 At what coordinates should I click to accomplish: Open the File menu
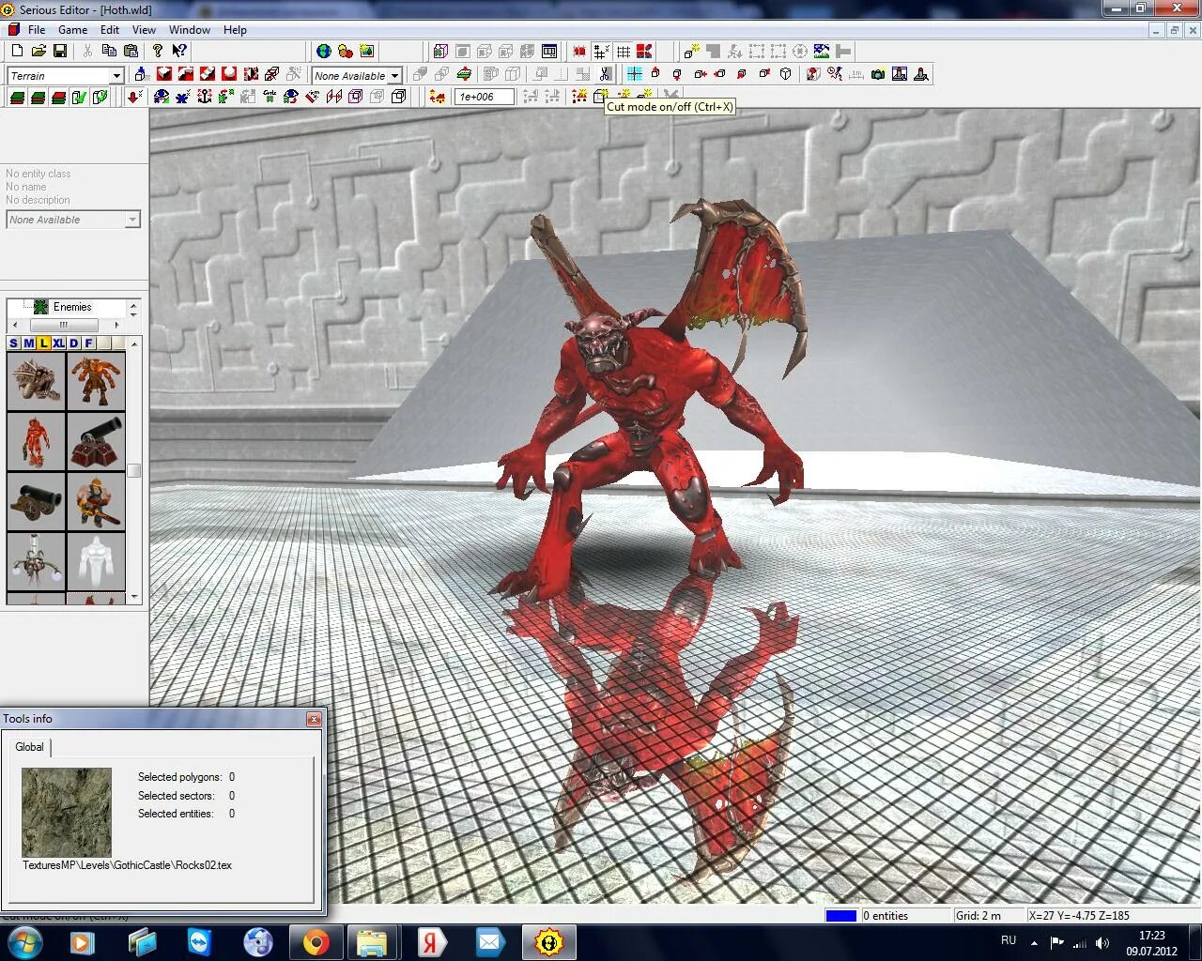coord(37,29)
